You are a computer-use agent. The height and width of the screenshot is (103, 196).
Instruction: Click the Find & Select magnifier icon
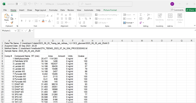(148, 19)
